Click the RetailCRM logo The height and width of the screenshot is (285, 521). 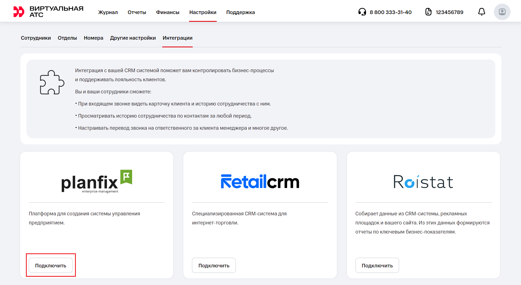(260, 182)
